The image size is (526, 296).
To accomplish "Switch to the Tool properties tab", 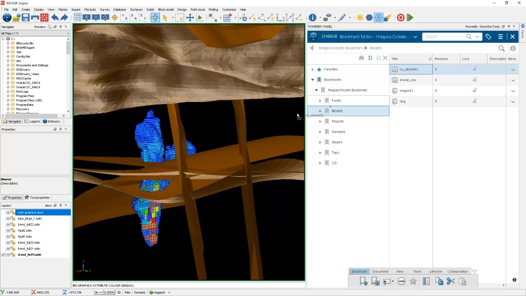I will point(37,198).
